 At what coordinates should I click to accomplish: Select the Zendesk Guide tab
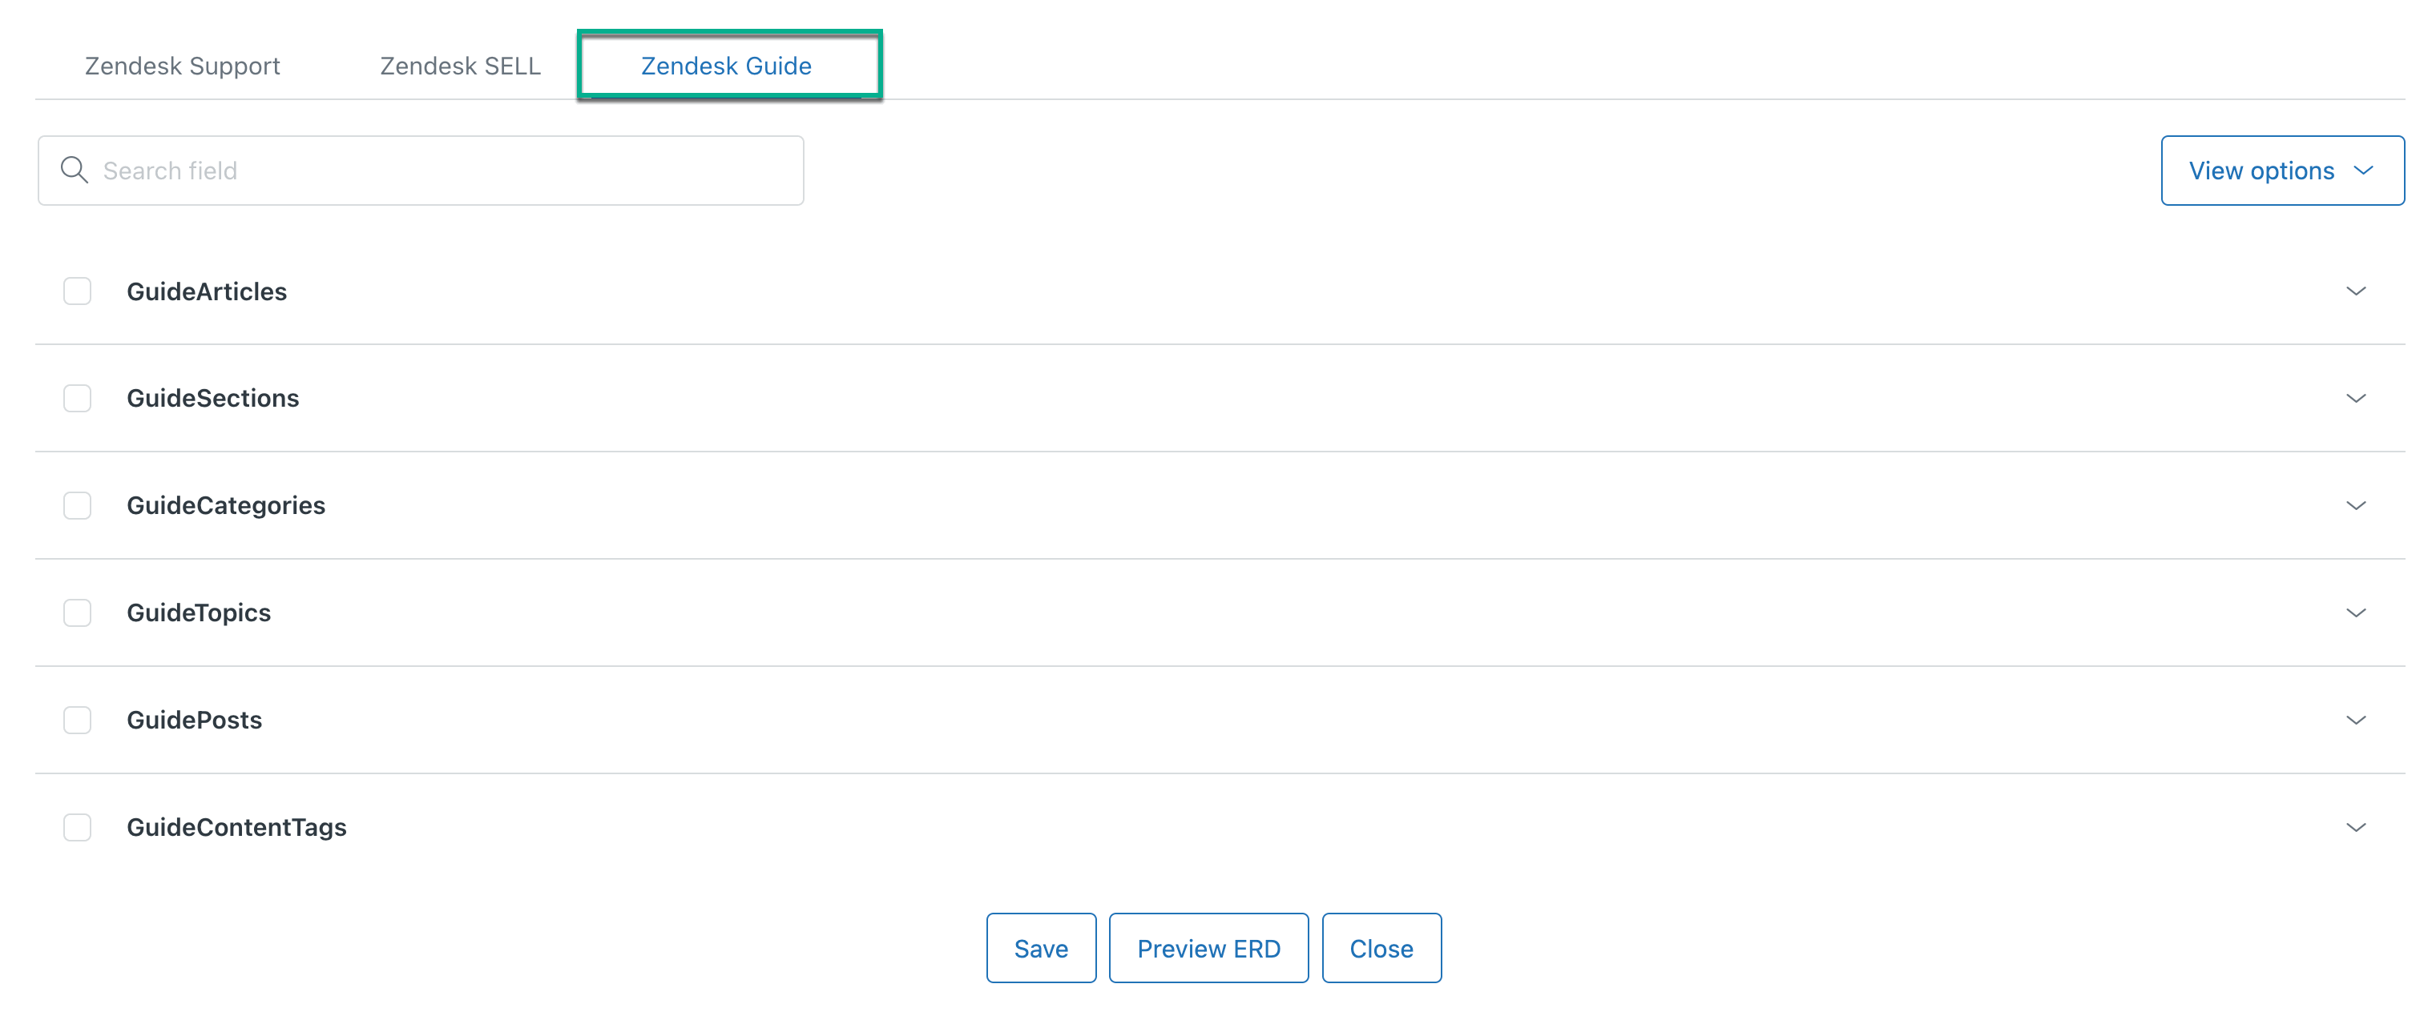[x=729, y=65]
